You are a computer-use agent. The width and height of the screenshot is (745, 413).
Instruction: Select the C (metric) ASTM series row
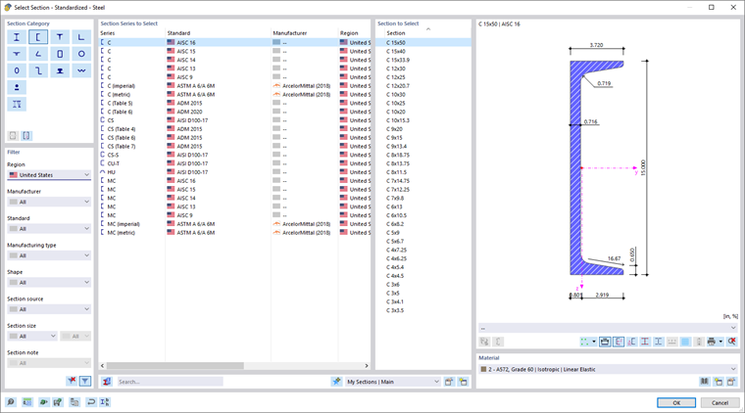pyautogui.click(x=234, y=94)
